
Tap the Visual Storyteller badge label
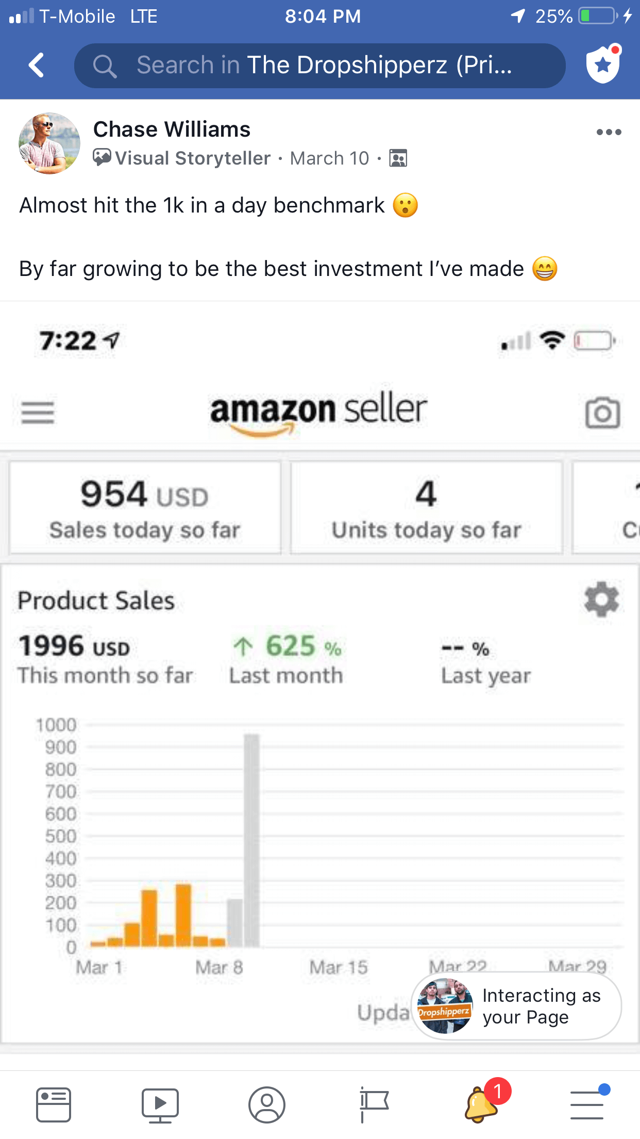tap(192, 158)
